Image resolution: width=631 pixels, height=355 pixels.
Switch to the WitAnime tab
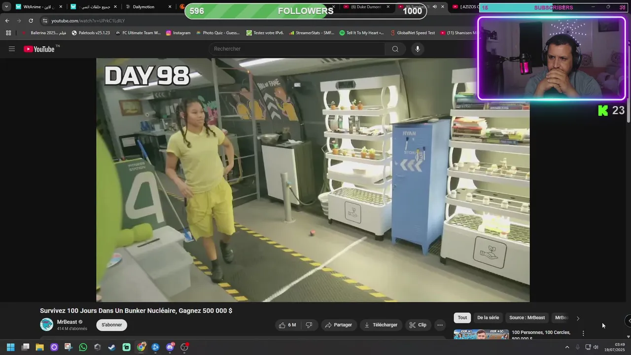[x=39, y=7]
